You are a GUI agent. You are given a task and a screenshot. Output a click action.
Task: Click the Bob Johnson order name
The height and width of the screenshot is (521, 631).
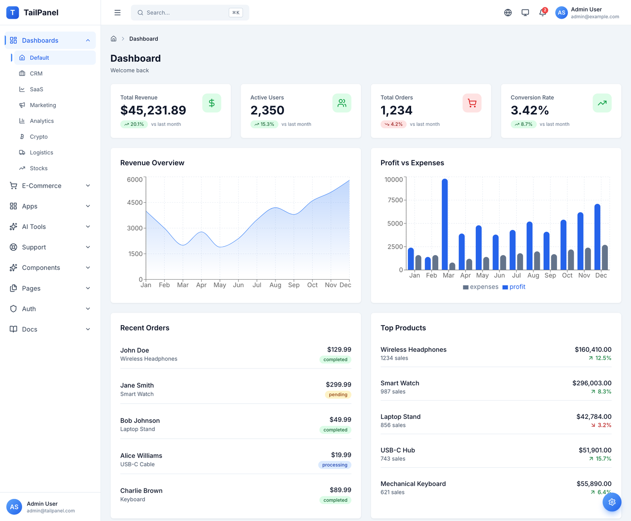(140, 421)
